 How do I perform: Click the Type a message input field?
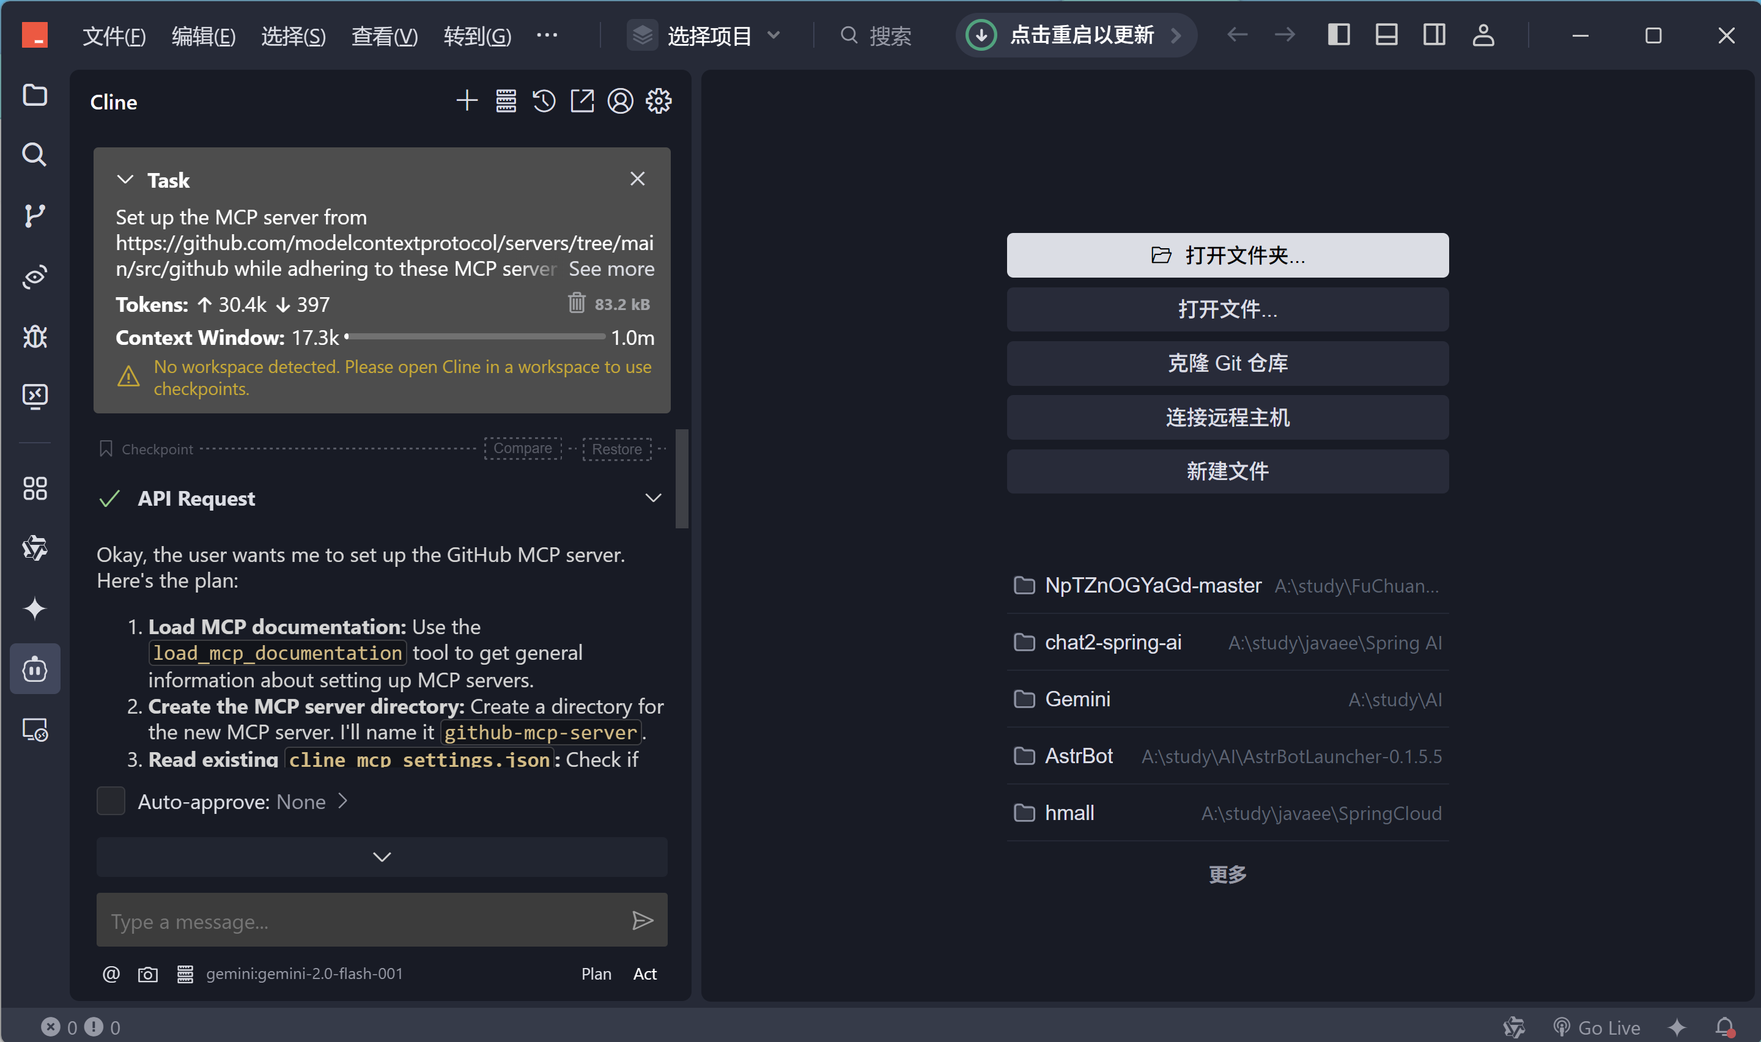pyautogui.click(x=361, y=920)
